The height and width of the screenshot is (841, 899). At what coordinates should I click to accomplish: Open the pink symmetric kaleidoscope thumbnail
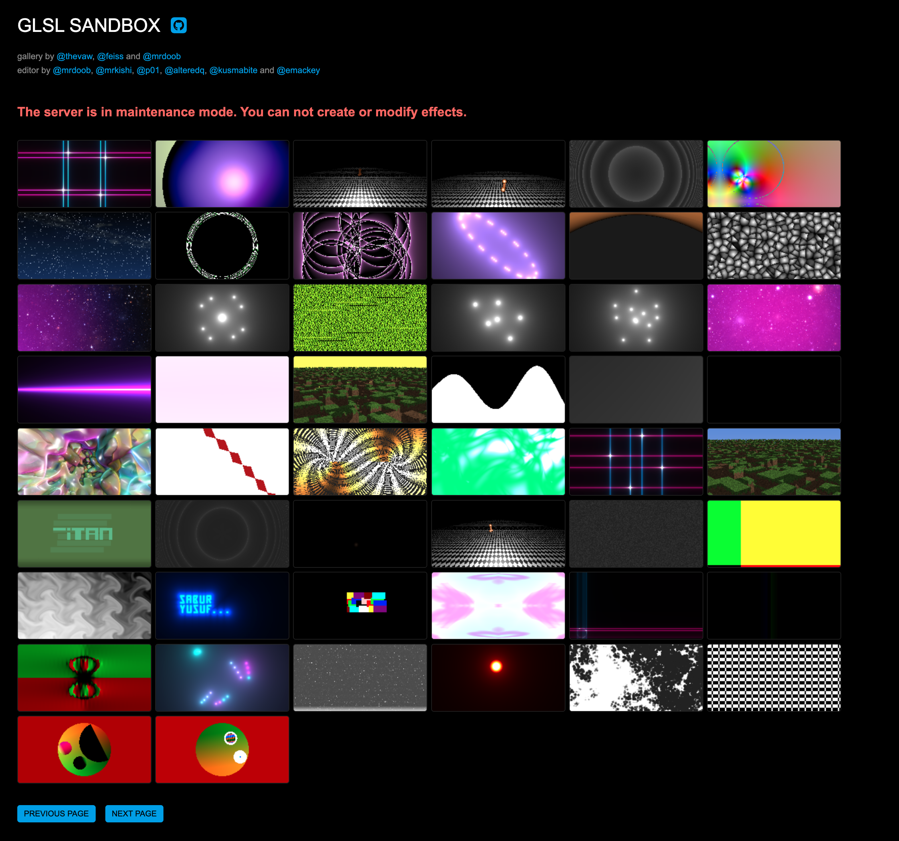[498, 605]
